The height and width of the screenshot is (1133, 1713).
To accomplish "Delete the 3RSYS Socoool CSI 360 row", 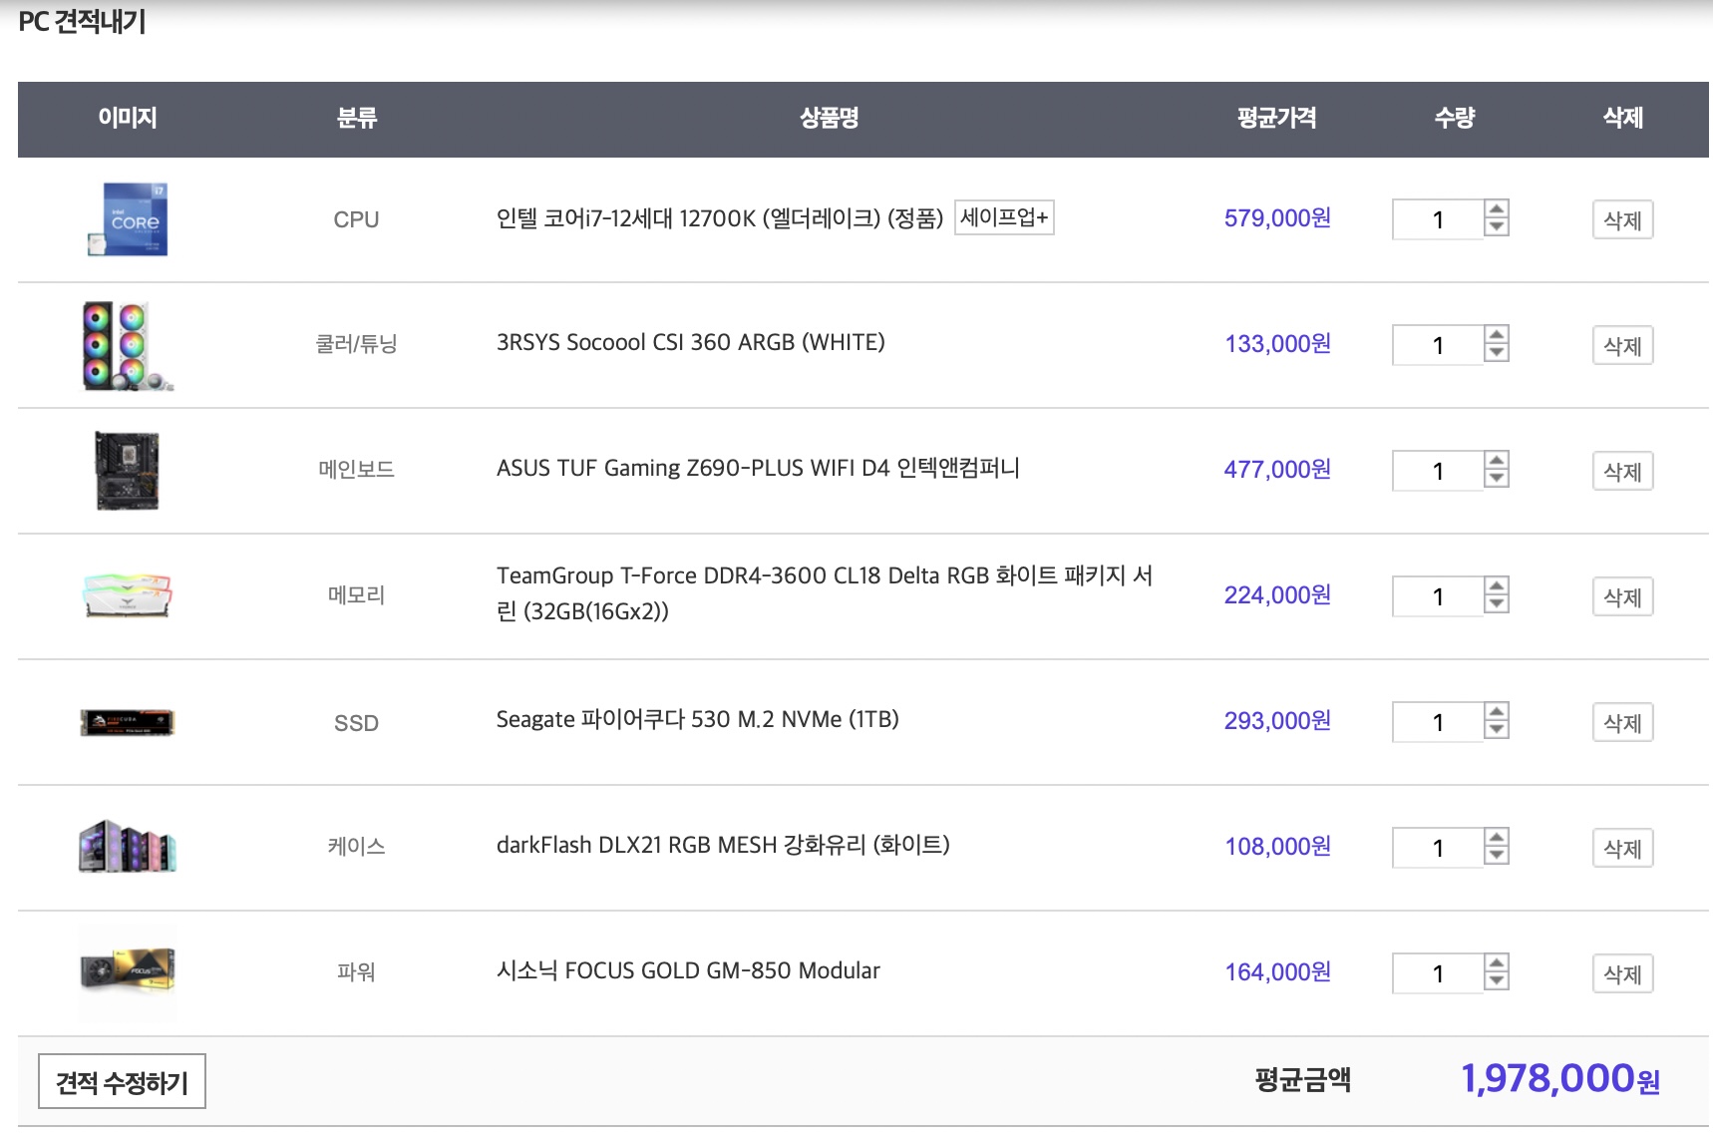I will pos(1622,346).
